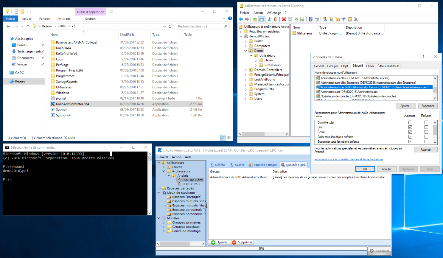Click the KoXo tree horizontal scrollbar thumb
This screenshot has height=258, width=443.
point(175,244)
